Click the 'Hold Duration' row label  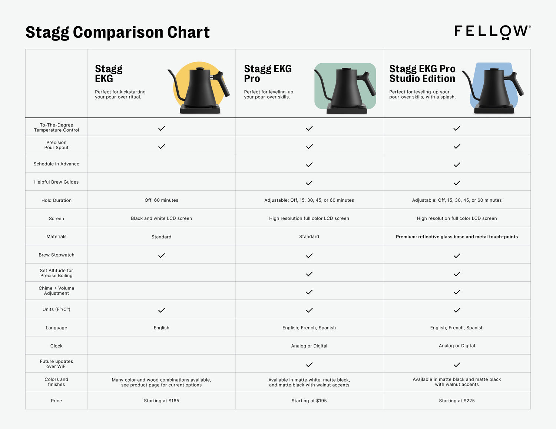coord(56,200)
